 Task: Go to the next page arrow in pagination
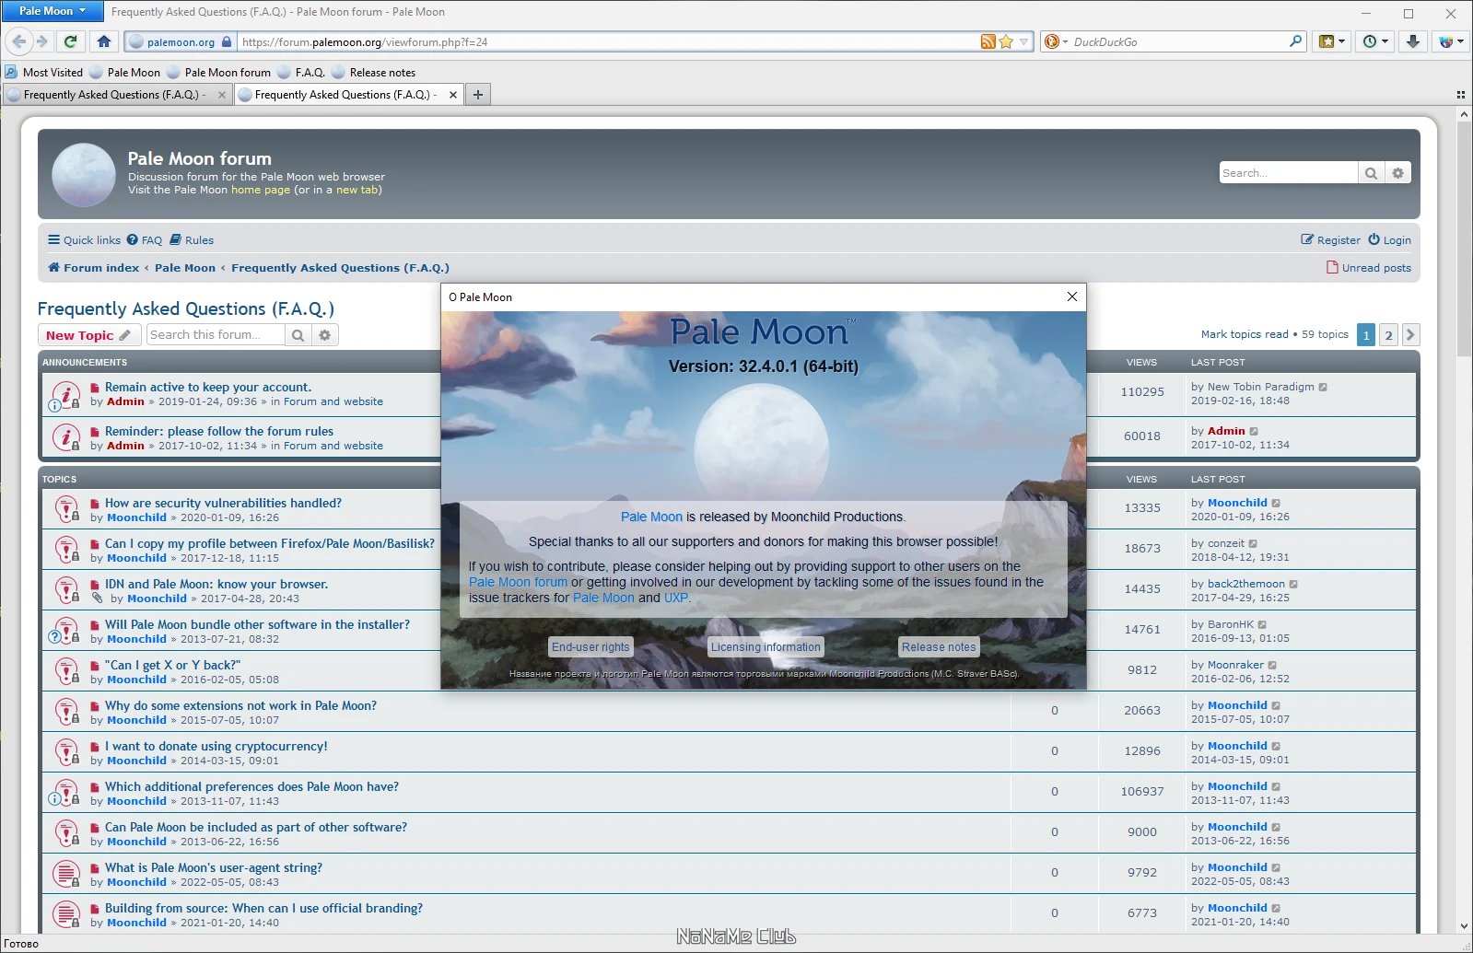pos(1410,335)
